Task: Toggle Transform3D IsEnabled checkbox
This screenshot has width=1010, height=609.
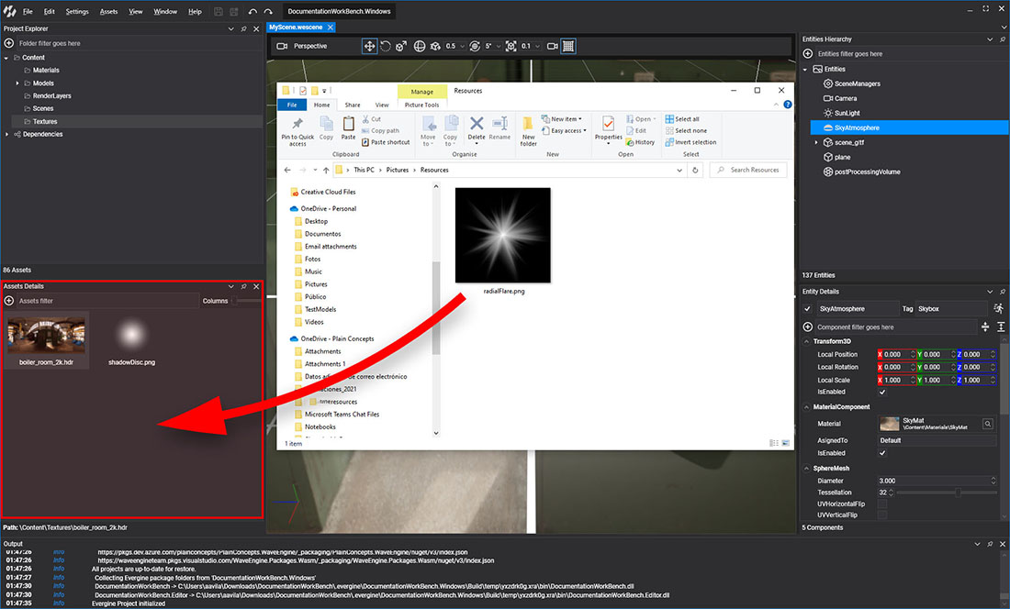Action: click(x=882, y=393)
